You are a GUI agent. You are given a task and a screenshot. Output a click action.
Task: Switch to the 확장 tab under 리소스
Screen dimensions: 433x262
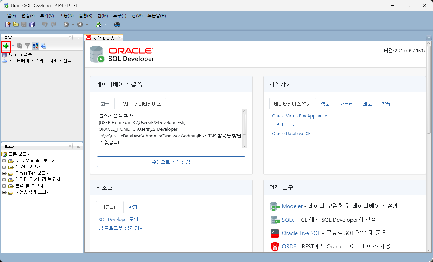pyautogui.click(x=133, y=207)
